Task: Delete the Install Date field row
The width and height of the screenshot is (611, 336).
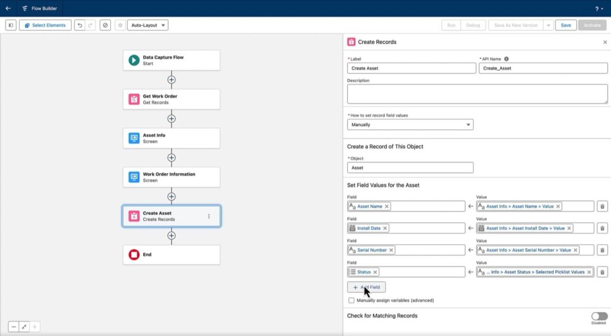Action: (x=602, y=228)
